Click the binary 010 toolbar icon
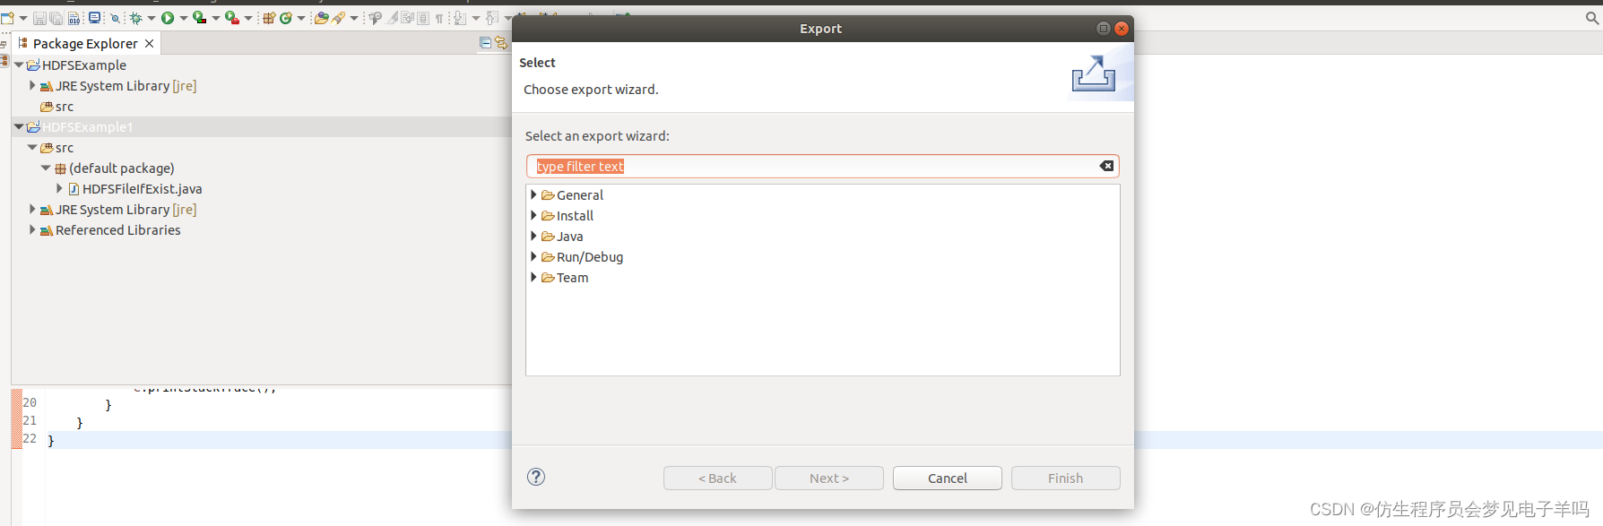The width and height of the screenshot is (1603, 526). [74, 18]
